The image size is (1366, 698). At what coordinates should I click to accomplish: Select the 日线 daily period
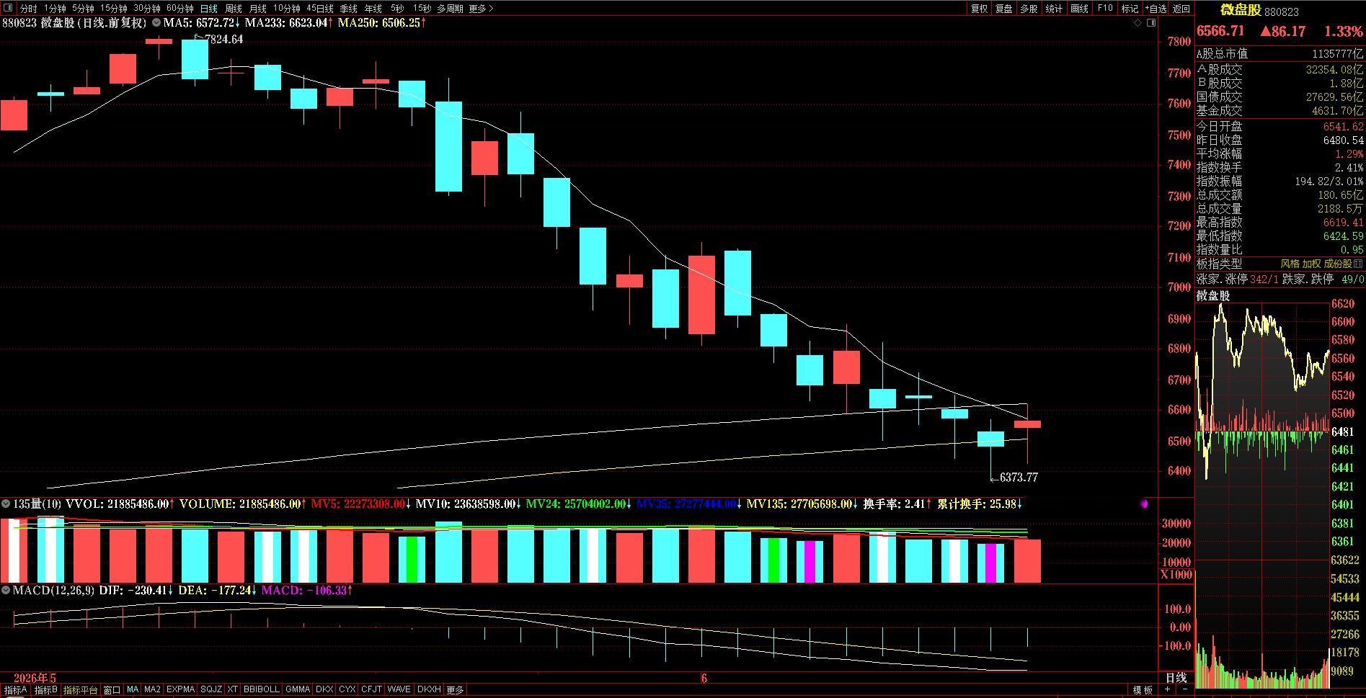tap(209, 9)
